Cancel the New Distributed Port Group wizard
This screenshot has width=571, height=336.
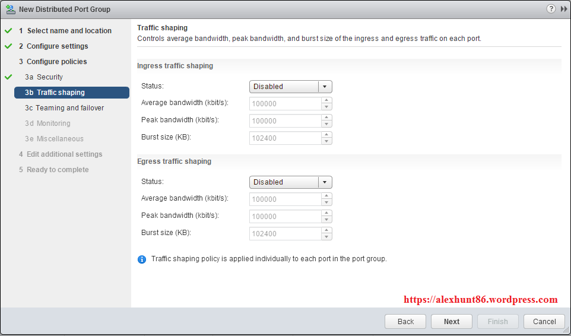(x=544, y=321)
